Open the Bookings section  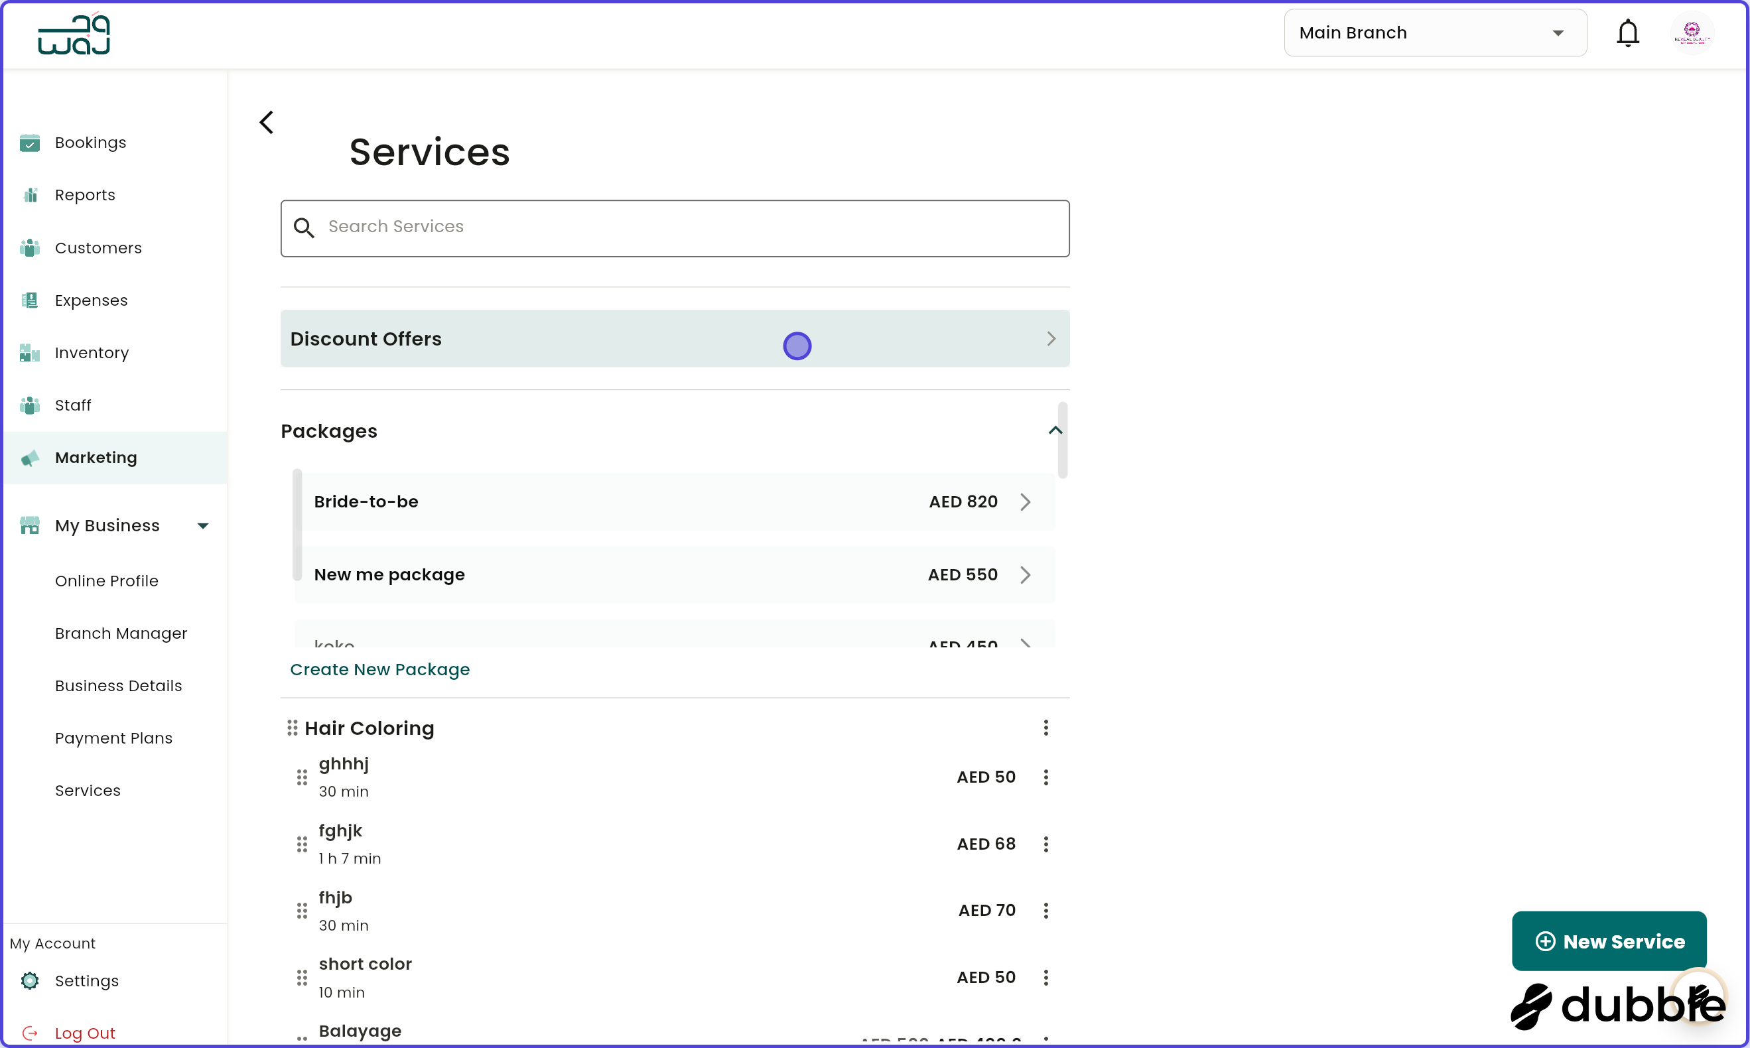click(x=90, y=142)
